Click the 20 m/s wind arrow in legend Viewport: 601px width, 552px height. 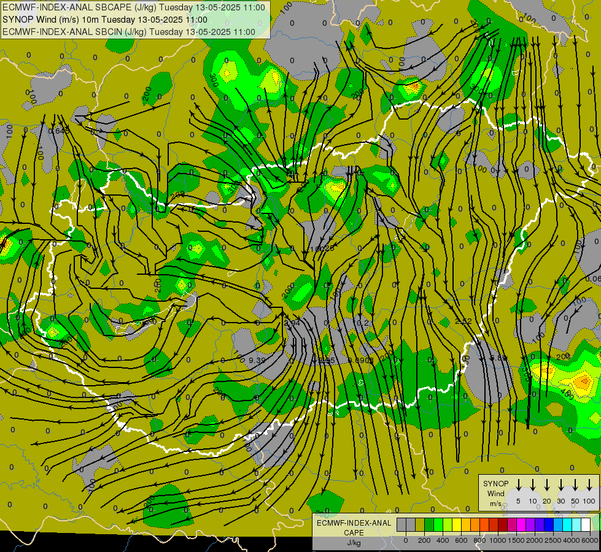pos(546,485)
